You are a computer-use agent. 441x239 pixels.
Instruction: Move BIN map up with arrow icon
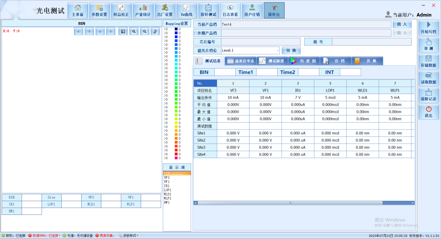click(89, 31)
